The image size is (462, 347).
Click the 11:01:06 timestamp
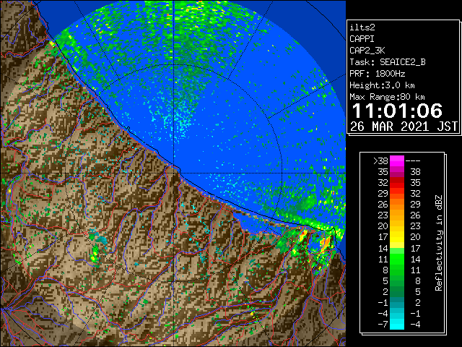[x=397, y=111]
